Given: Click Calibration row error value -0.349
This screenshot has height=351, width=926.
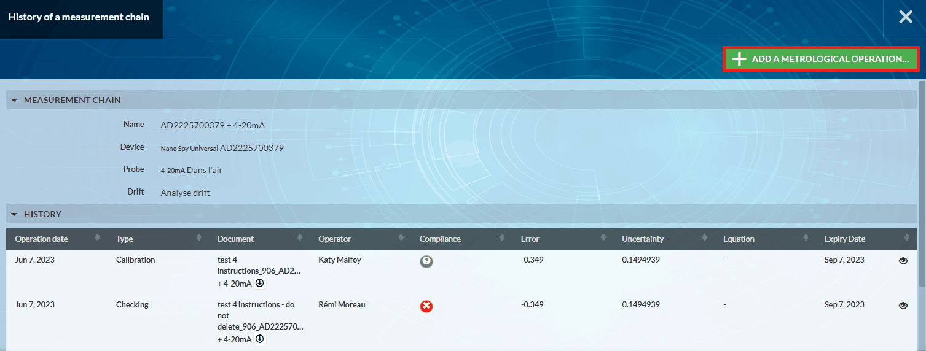Looking at the screenshot, I should (532, 260).
